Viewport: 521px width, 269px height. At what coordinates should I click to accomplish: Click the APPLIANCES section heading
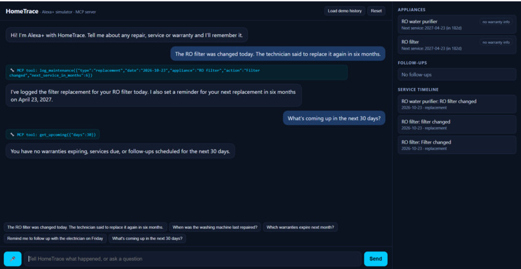(x=411, y=10)
